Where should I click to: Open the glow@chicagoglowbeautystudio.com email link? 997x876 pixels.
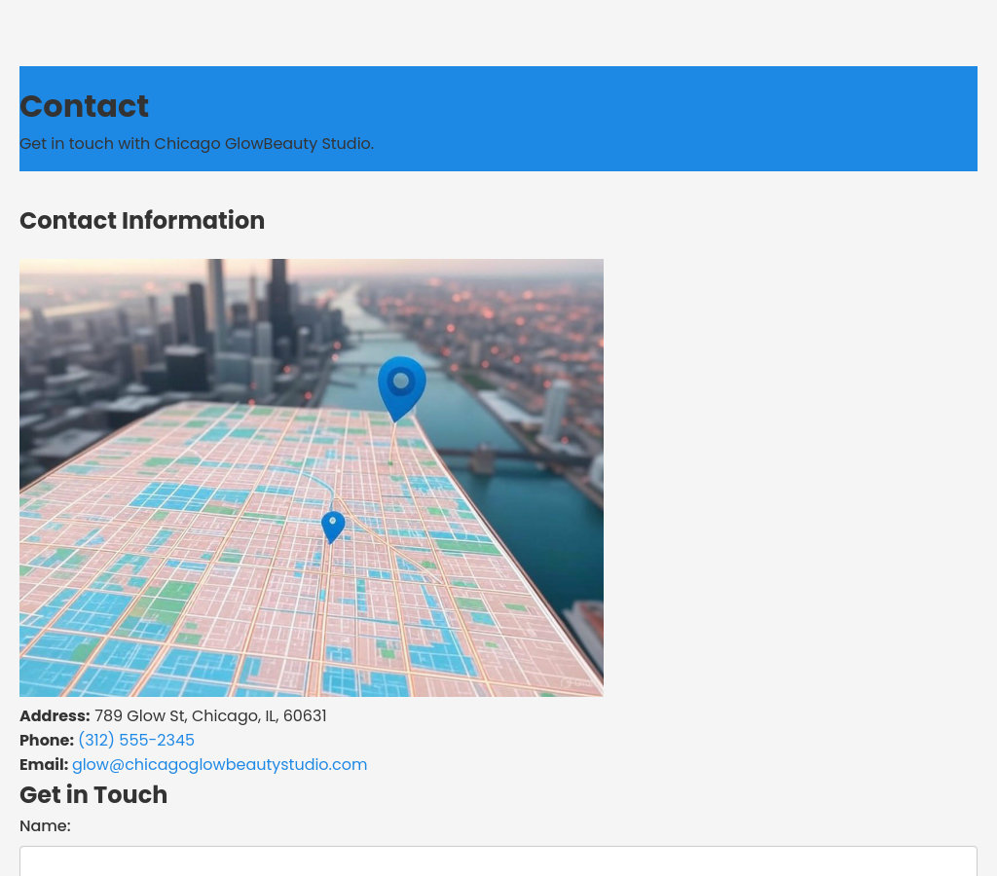click(219, 765)
